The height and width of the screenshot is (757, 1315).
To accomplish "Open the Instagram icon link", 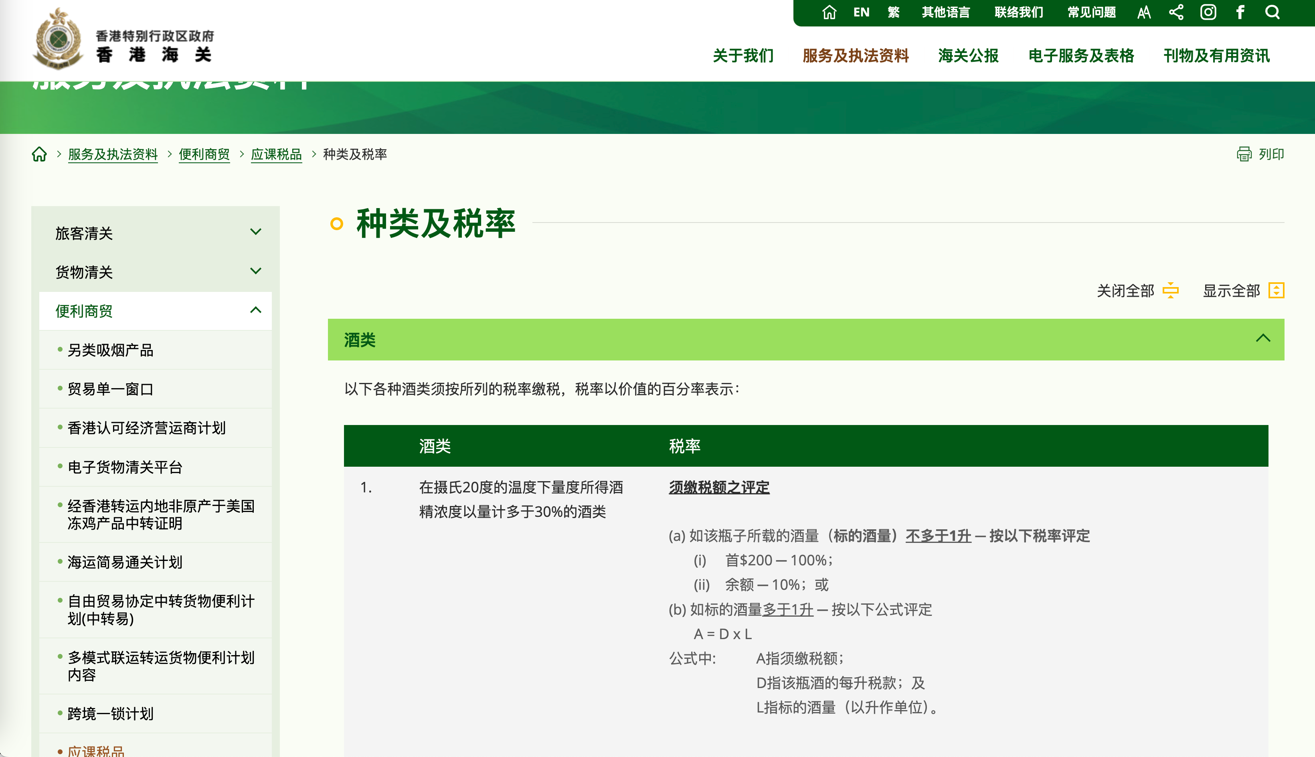I will tap(1208, 12).
